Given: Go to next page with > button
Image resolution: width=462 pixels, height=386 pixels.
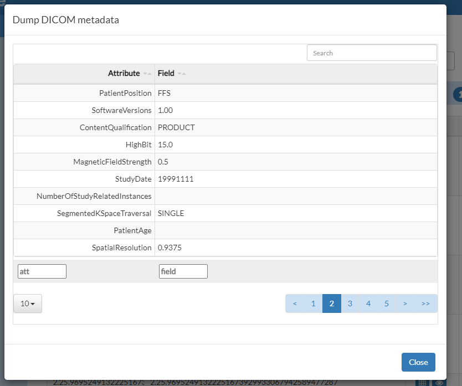Looking at the screenshot, I should coord(405,303).
